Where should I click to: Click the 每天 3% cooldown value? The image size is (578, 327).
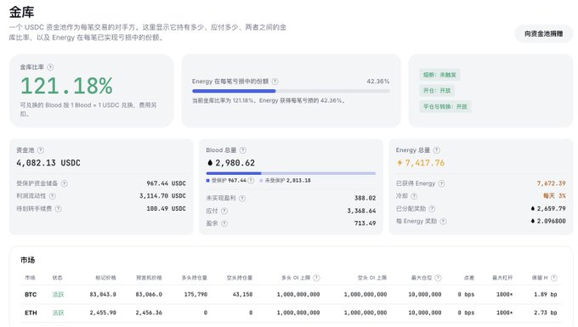point(554,195)
